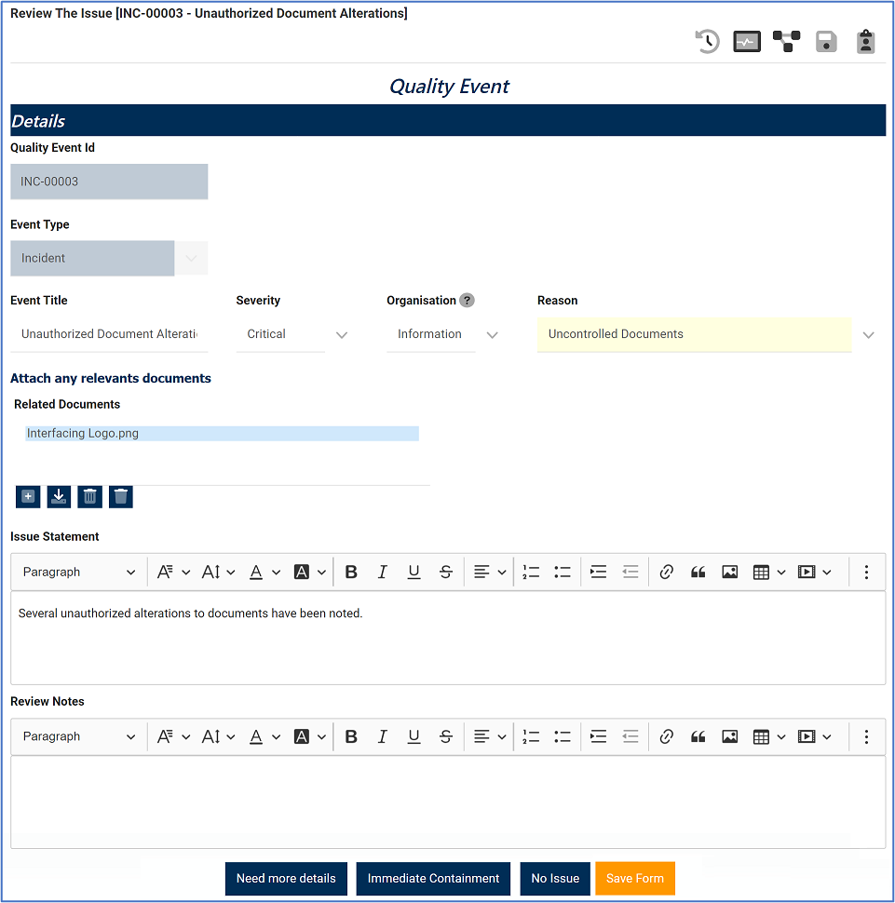This screenshot has height=903, width=895.
Task: Open the activity monitor icon
Action: tap(747, 42)
